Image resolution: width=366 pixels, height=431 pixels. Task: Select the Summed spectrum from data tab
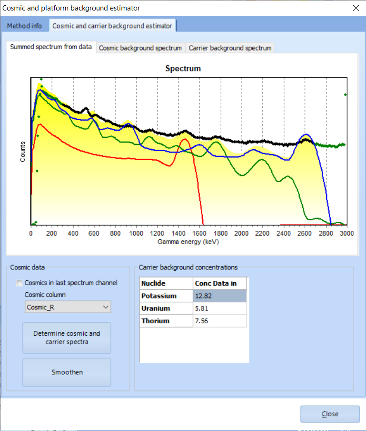[51, 47]
